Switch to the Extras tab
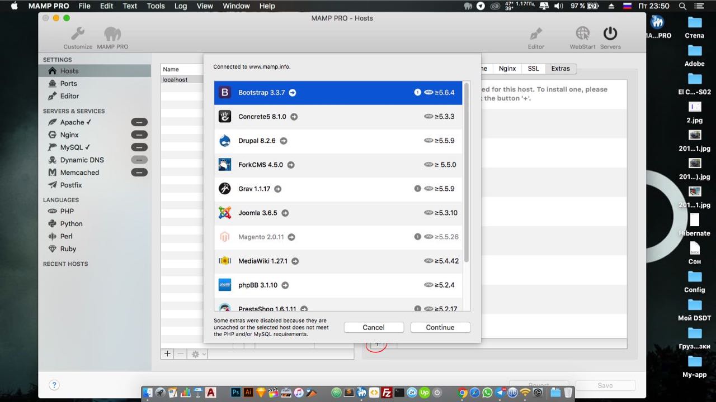Image resolution: width=716 pixels, height=402 pixels. pos(560,69)
